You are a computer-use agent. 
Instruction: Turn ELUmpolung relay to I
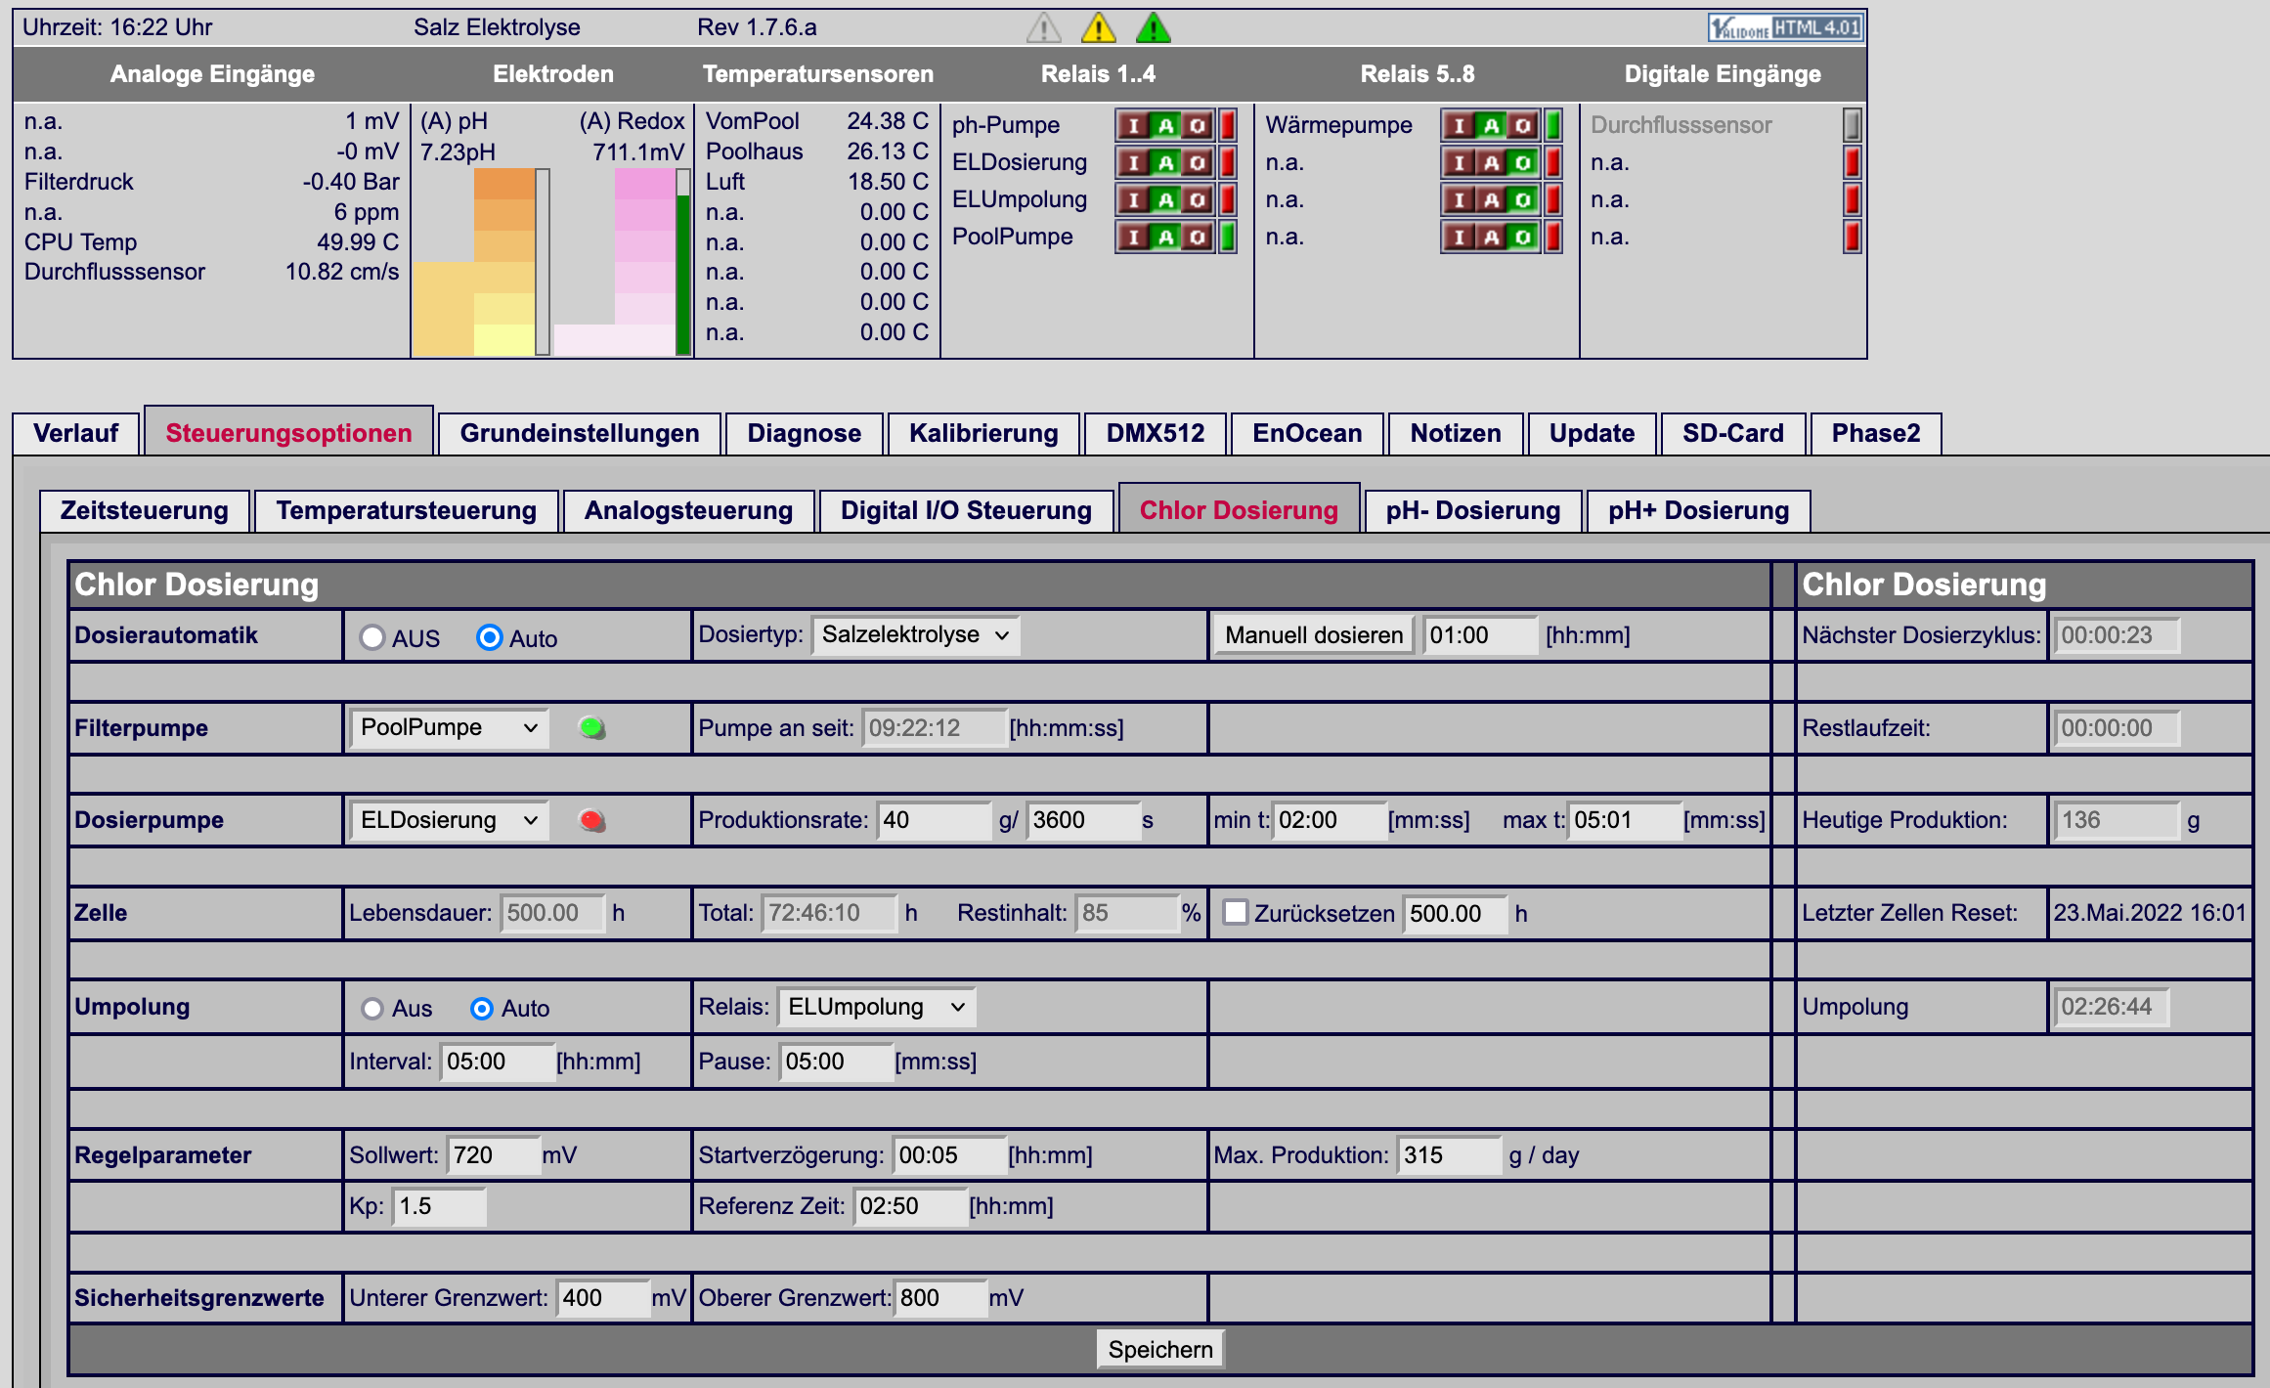1133,199
